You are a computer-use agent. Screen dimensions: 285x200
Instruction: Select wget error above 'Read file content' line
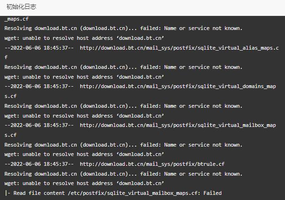84,183
